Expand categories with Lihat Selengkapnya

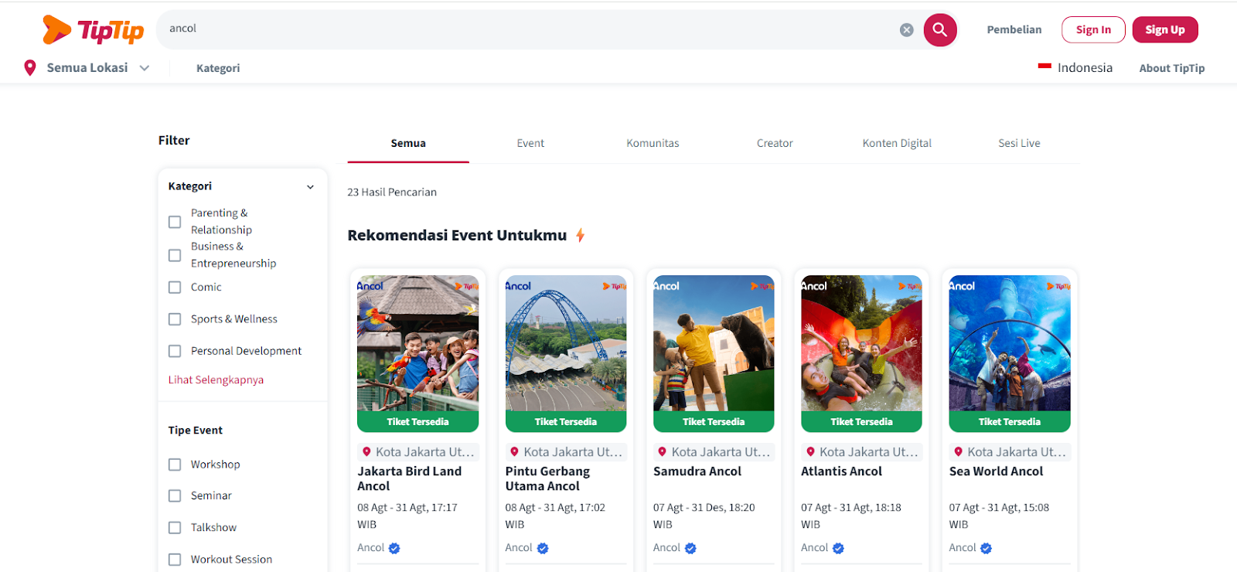coord(216,380)
